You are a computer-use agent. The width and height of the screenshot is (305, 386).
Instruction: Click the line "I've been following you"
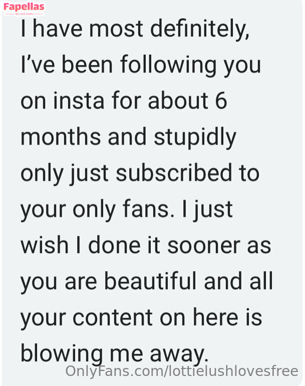[x=141, y=65]
